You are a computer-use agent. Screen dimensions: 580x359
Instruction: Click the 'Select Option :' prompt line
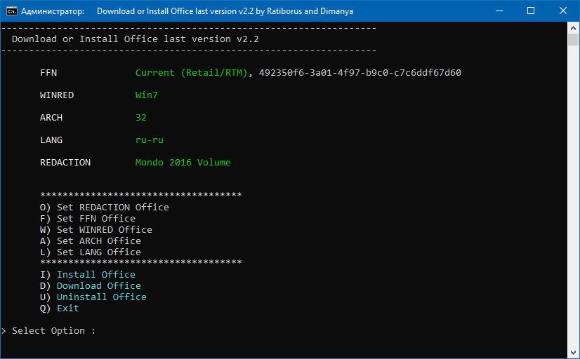48,330
